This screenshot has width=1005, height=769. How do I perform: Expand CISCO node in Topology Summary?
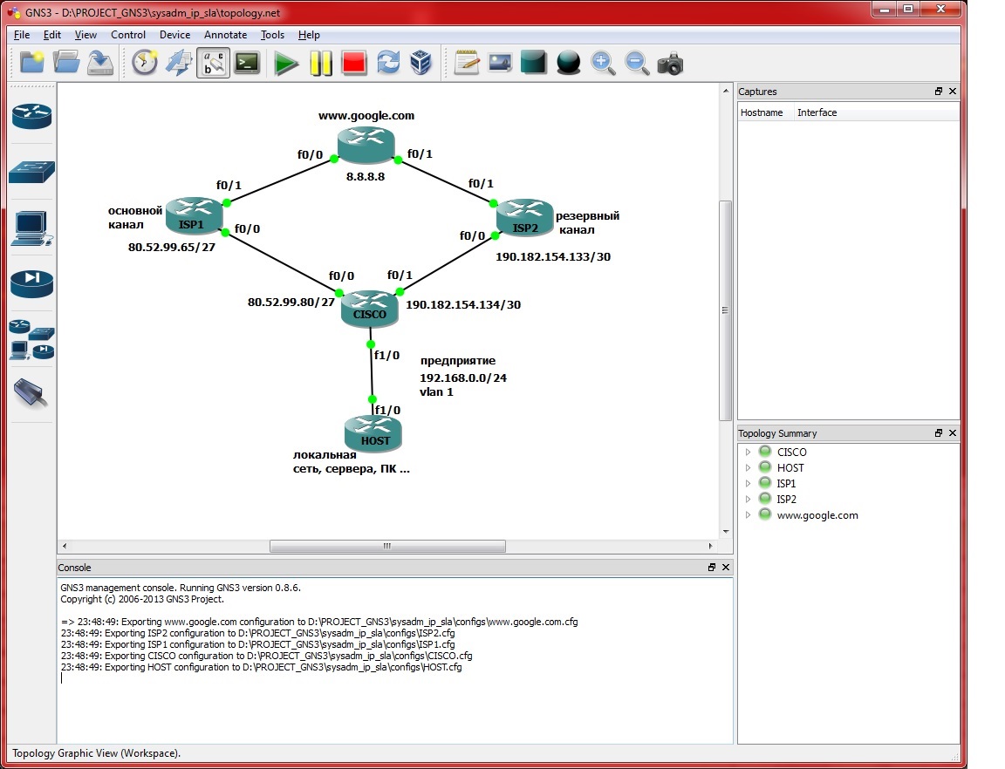pos(748,453)
